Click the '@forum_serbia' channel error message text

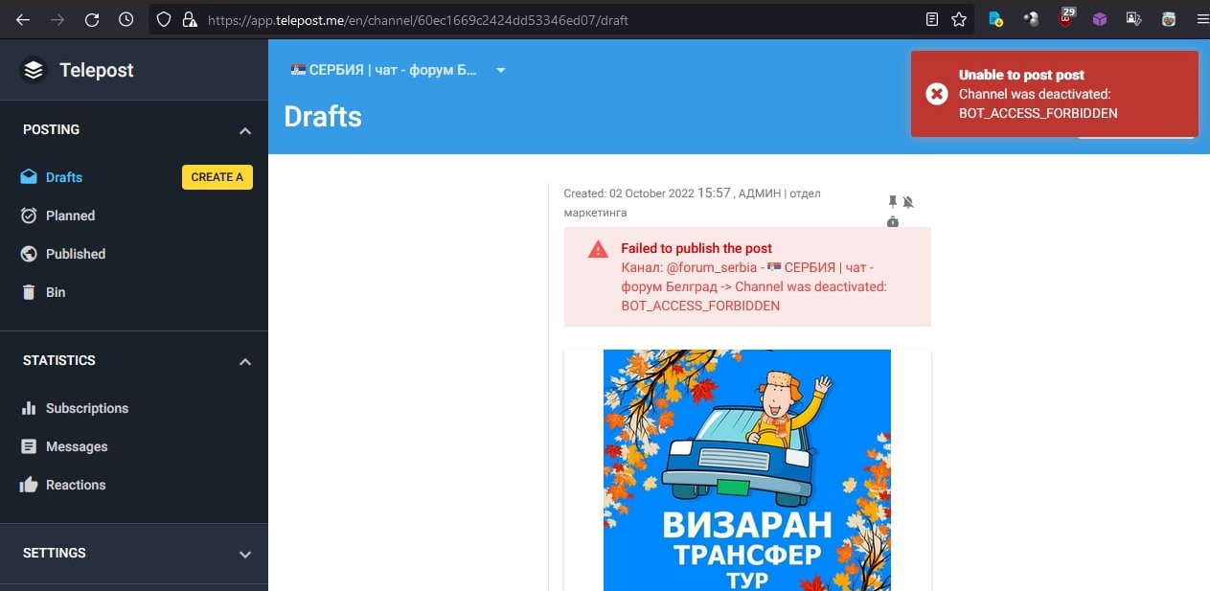(754, 287)
